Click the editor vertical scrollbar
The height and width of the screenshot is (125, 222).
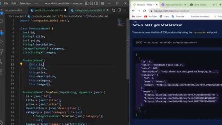click(128, 49)
